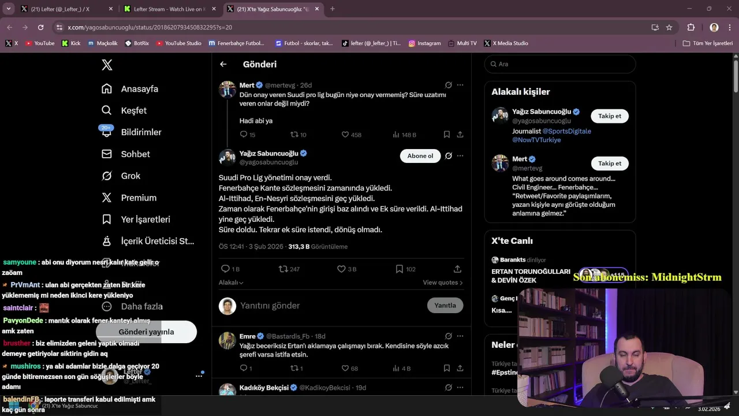
Task: Open Multi TV bookmark
Action: pyautogui.click(x=462, y=43)
